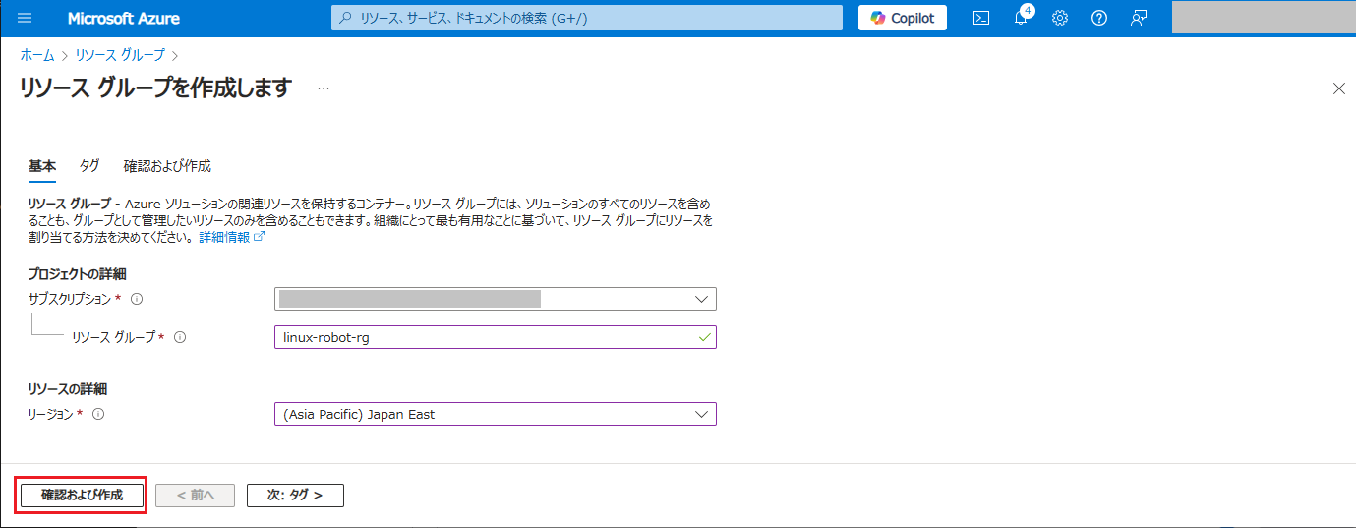Show info tooltip for リージョン
This screenshot has height=528, width=1356.
point(98,414)
